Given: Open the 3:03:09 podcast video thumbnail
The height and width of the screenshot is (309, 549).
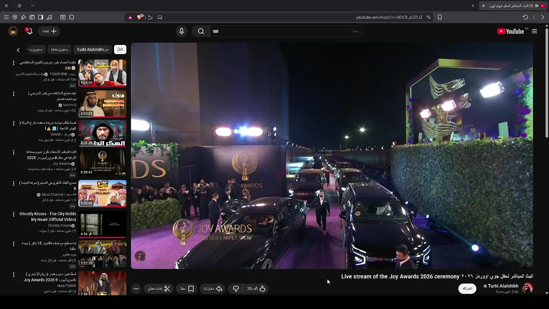Looking at the screenshot, I should [103, 104].
